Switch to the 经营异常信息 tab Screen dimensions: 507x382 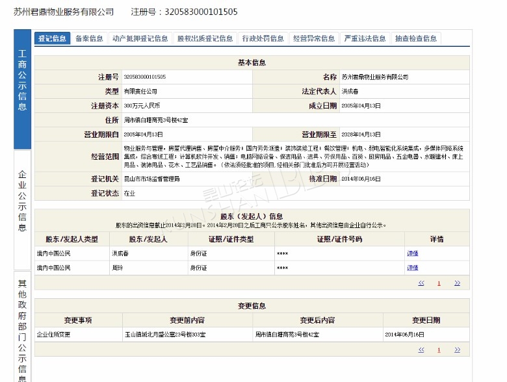pos(314,38)
